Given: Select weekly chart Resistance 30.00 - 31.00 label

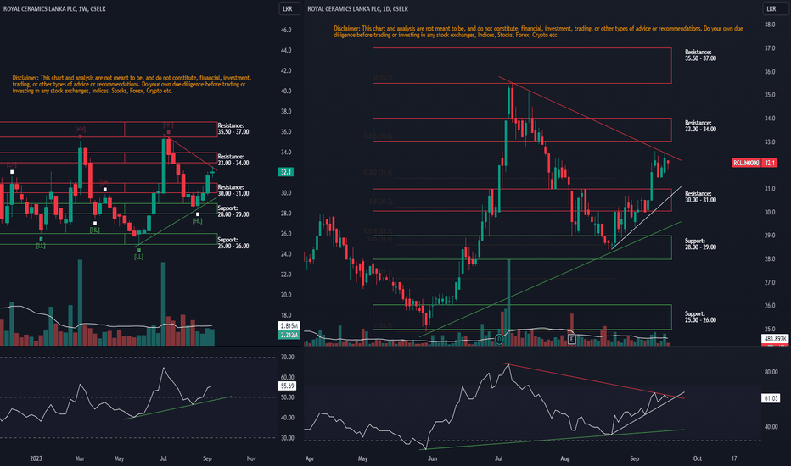Looking at the screenshot, I should point(233,191).
